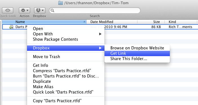Click the Dropbox submenu arrow
This screenshot has width=198, height=105.
(x=100, y=48)
